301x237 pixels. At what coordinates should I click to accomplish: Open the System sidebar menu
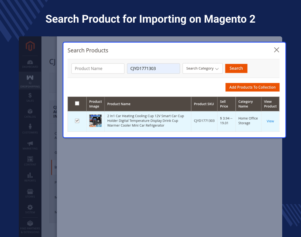(x=30, y=209)
